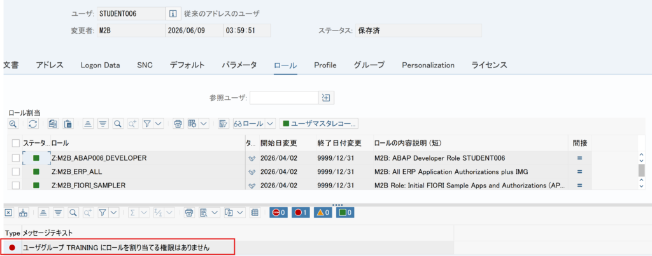Image resolution: width=652 pixels, height=256 pixels.
Task: Toggle the select-all checkbox in table header
Action: click(16, 143)
